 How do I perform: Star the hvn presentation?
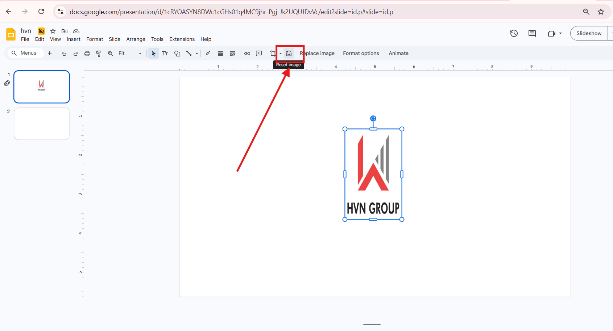[53, 31]
